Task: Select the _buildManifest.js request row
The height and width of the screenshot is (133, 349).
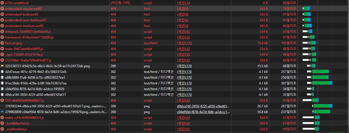Action: click(17, 123)
